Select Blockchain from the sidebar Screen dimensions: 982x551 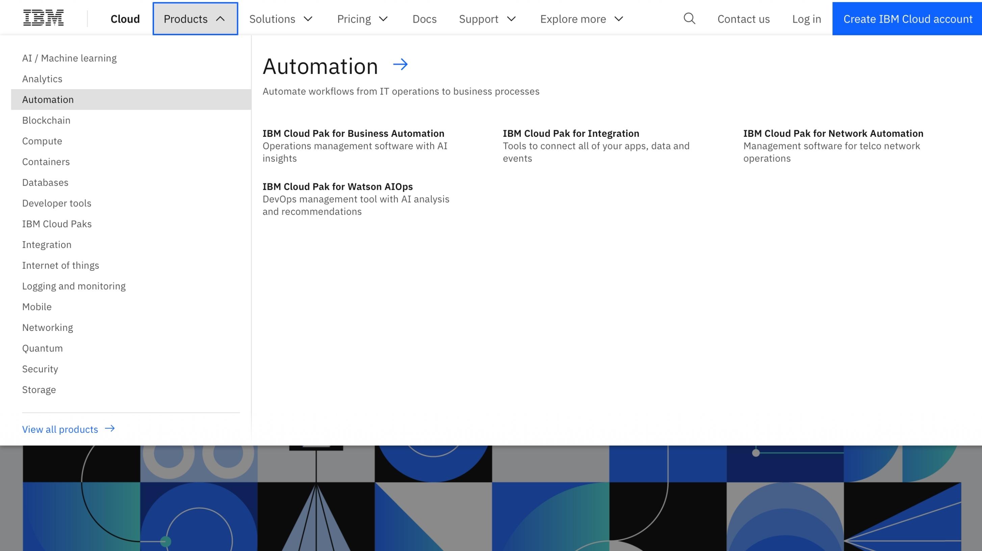tap(46, 120)
